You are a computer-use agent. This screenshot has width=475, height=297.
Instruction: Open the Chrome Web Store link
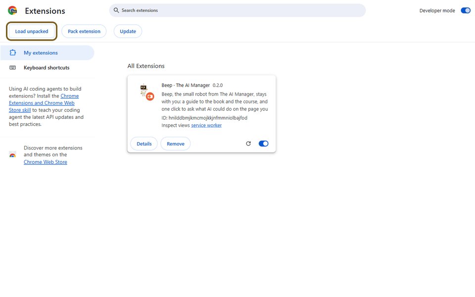click(x=46, y=162)
